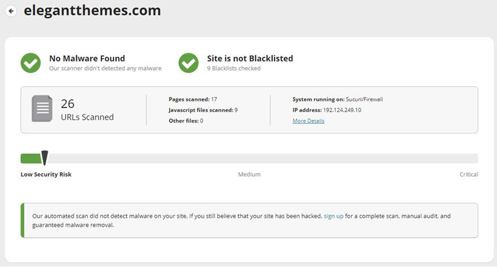Viewport: 497px width, 267px height.
Task: Click the back arrow beside elegantthemes.com
Action: click(11, 11)
